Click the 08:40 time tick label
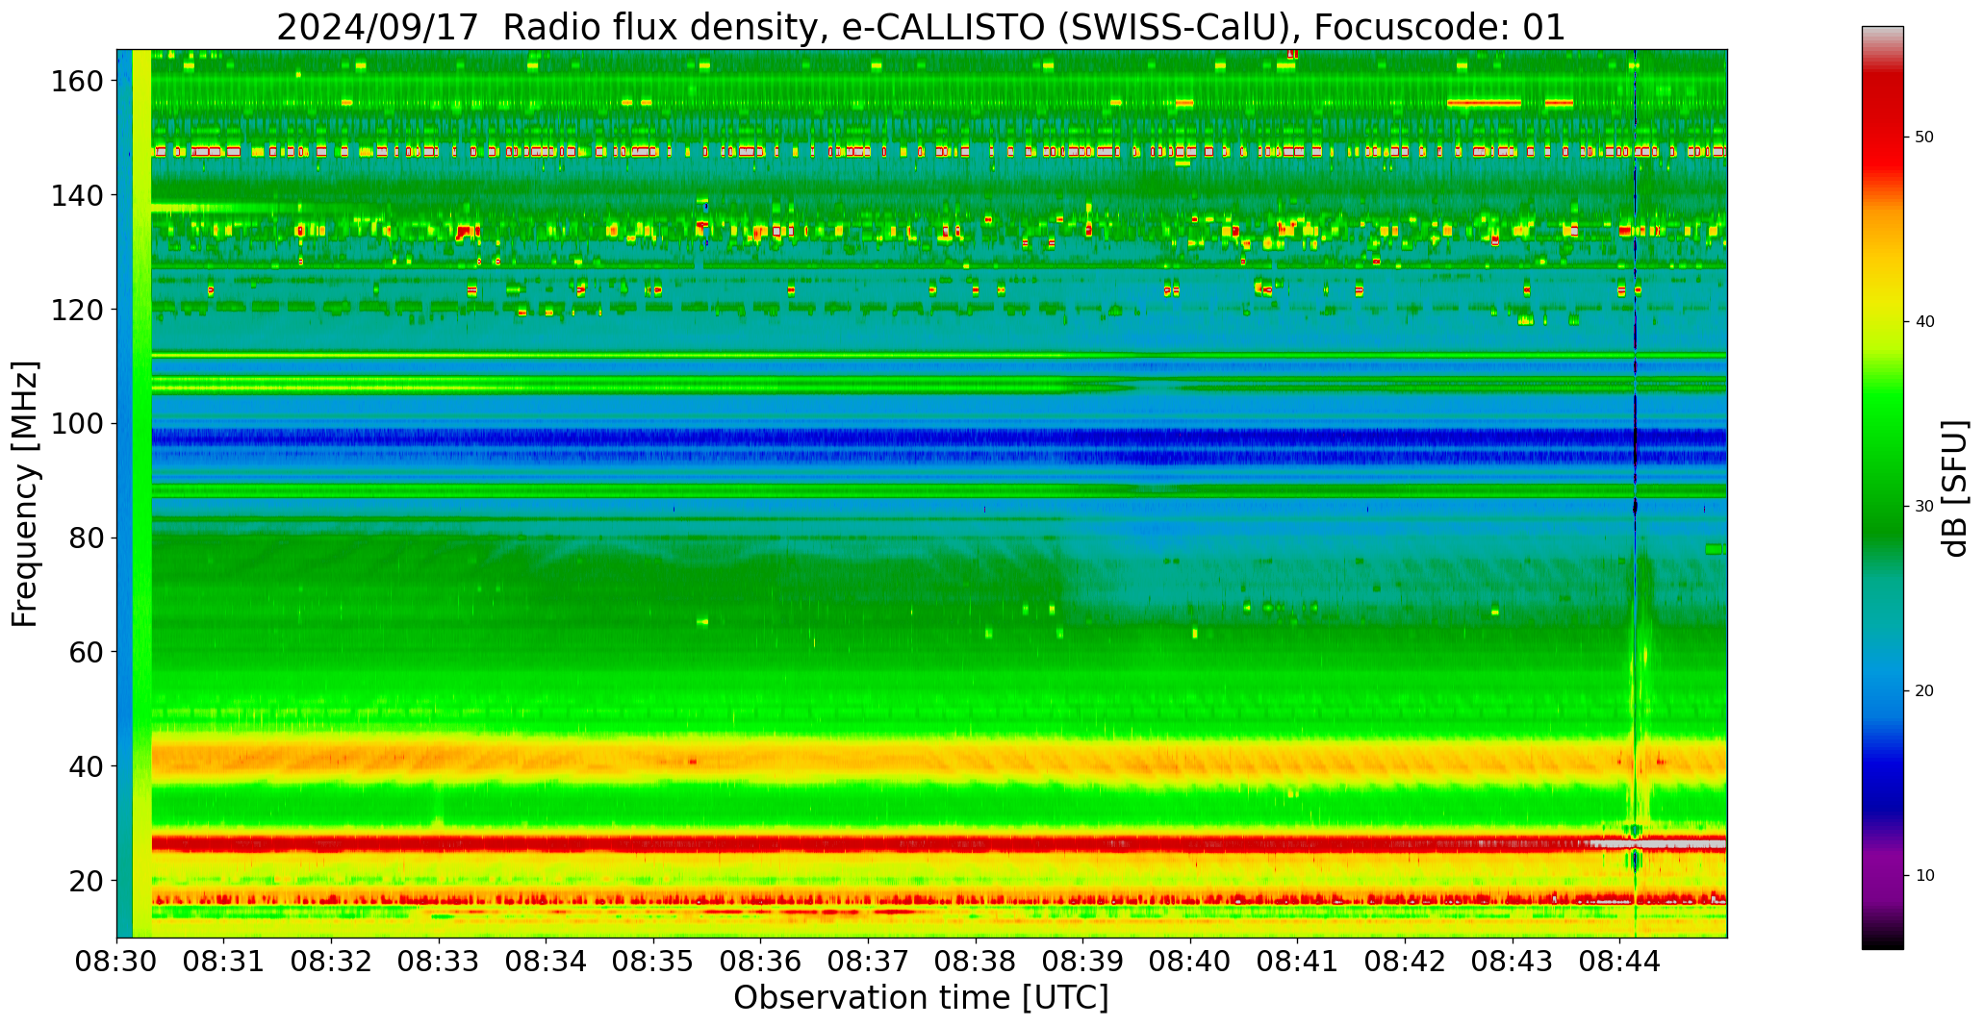 [x=1190, y=961]
